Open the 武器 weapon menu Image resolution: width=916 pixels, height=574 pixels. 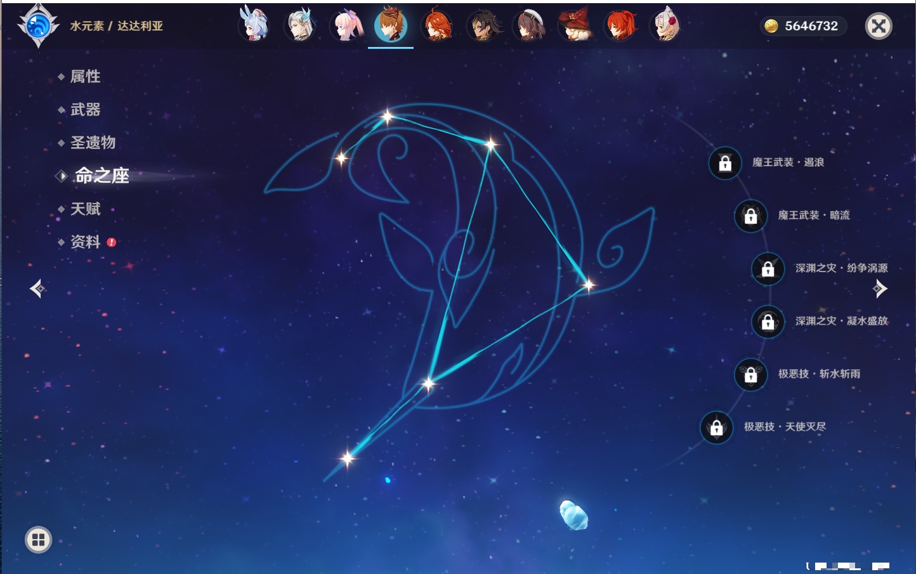click(85, 110)
